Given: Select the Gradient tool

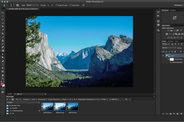Looking at the screenshot, I should [x=3, y=51].
